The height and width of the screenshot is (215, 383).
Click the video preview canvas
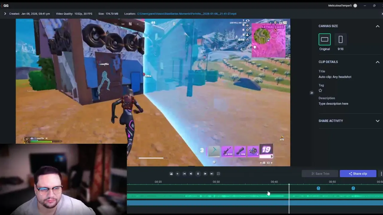click(x=153, y=93)
